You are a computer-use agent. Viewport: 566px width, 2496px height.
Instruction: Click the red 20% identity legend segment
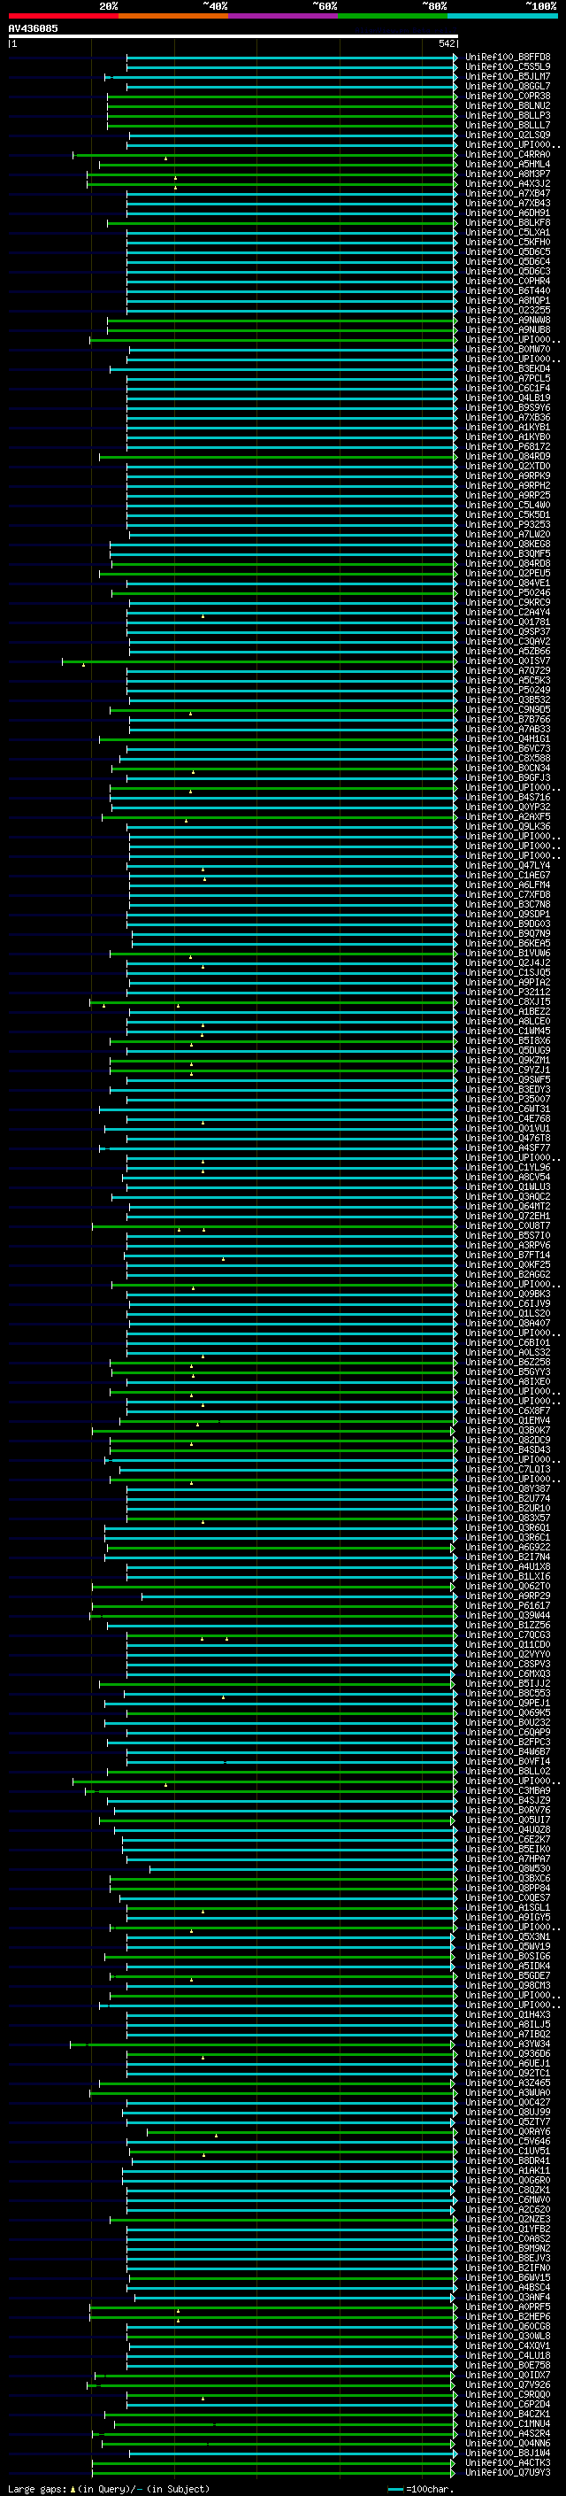pyautogui.click(x=64, y=16)
